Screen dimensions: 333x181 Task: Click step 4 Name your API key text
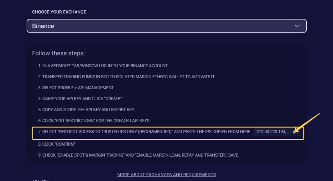tap(80, 99)
